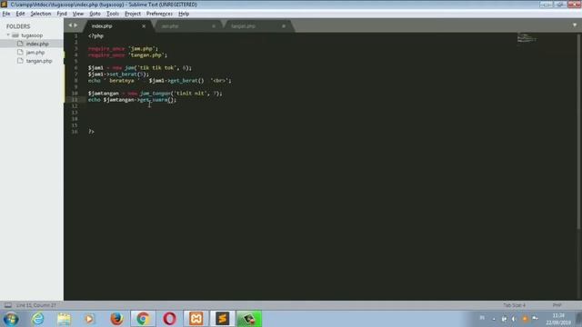Open XAMPP control panel from taskbar
This screenshot has height=327, width=582.
tap(196, 319)
